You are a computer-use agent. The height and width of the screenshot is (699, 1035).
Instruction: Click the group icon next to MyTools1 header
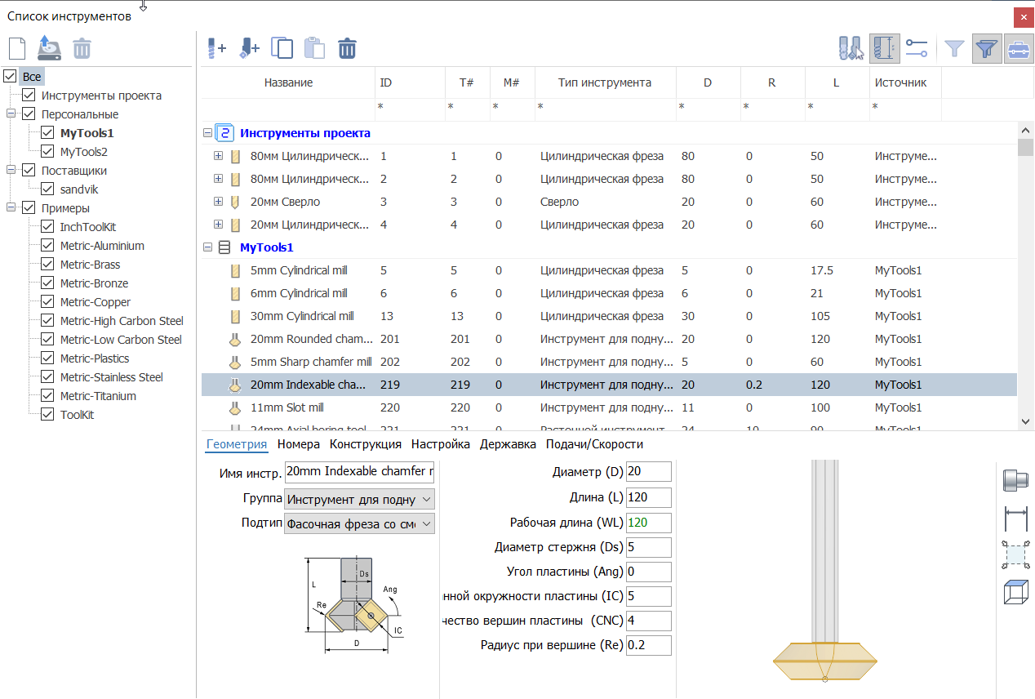tap(224, 247)
